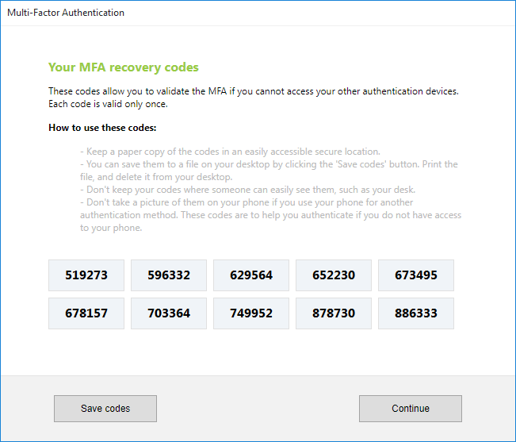Click the 'Each code is valid only once' text
This screenshot has width=516, height=442.
(108, 104)
